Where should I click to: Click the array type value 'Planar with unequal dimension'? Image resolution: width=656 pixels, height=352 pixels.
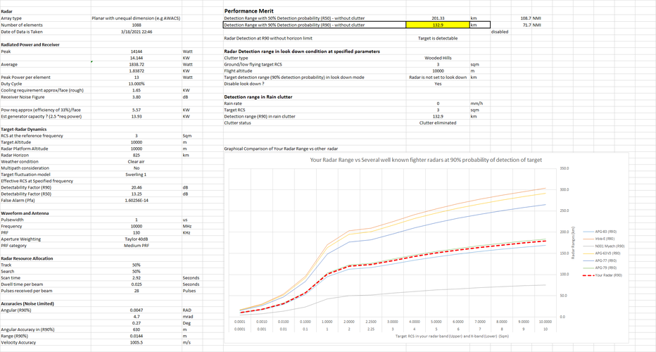[x=136, y=18]
